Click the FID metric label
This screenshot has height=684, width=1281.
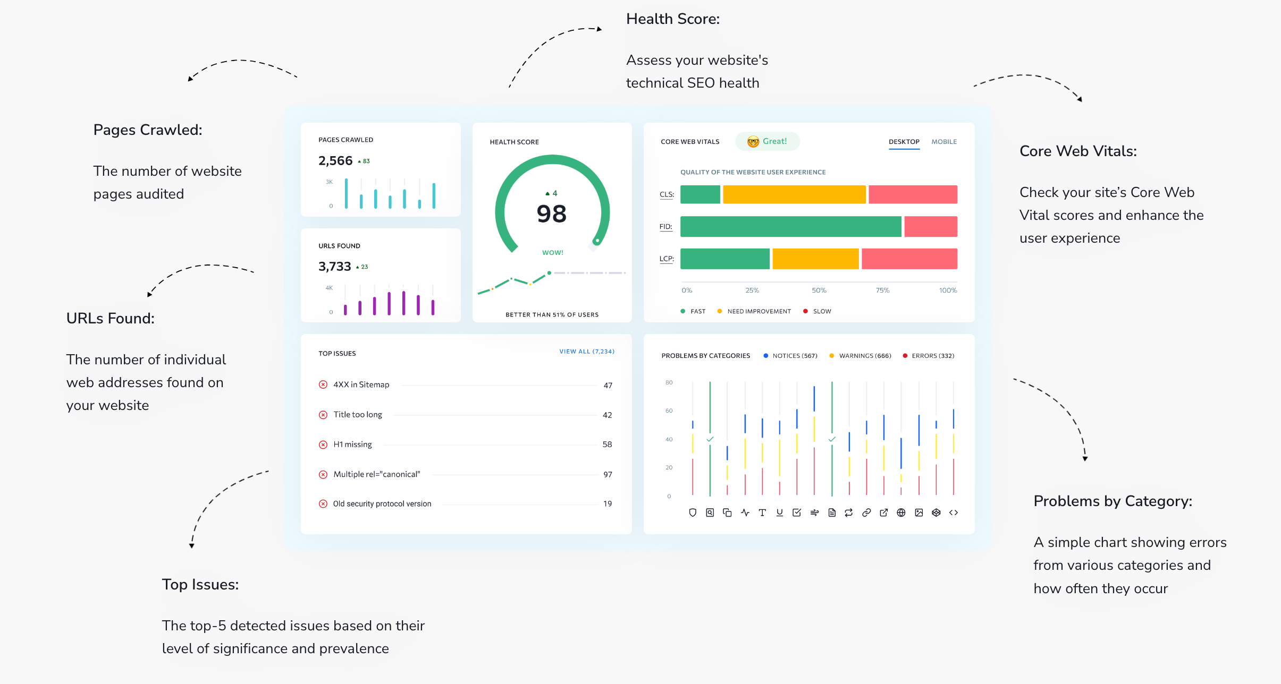(666, 227)
